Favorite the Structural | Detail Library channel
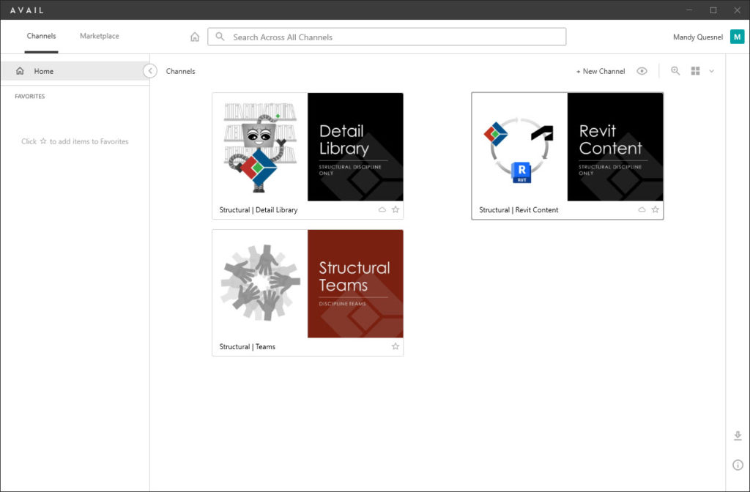This screenshot has height=492, width=750. pyautogui.click(x=396, y=209)
